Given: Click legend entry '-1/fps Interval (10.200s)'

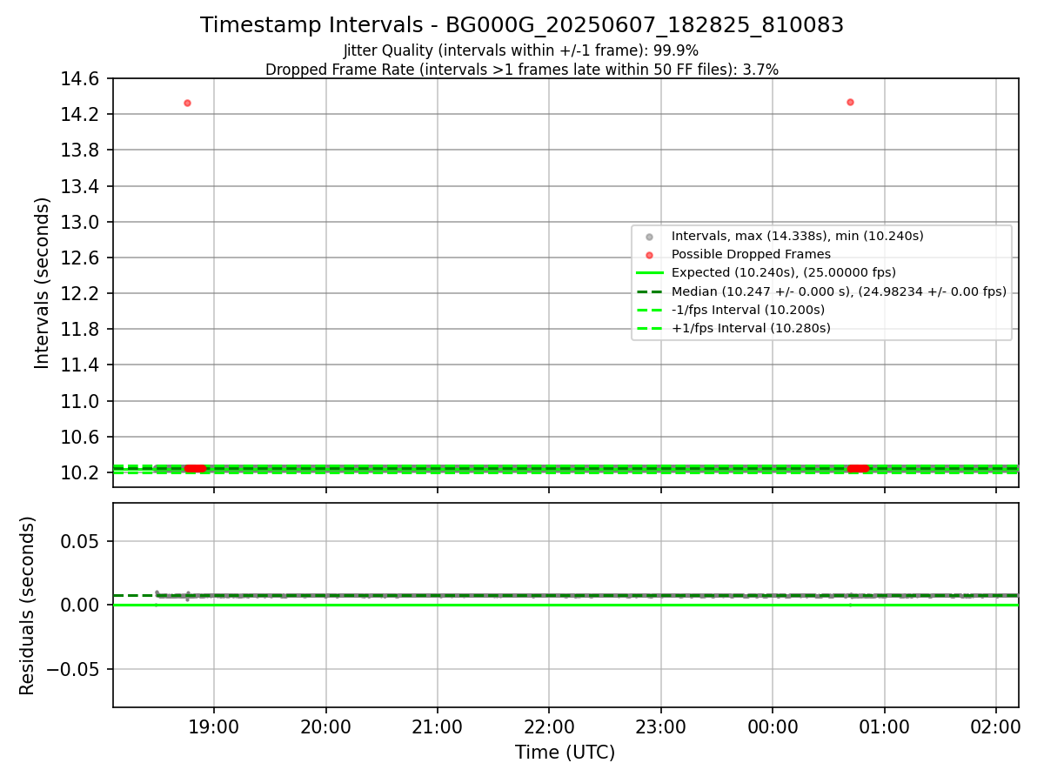Looking at the screenshot, I should pyautogui.click(x=748, y=310).
